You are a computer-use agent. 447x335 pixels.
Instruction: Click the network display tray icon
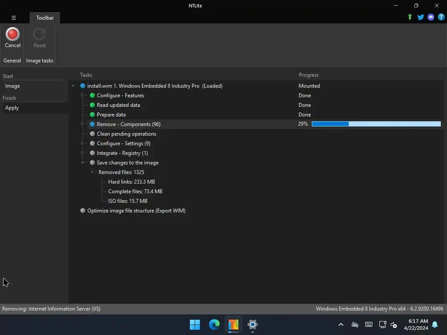click(x=382, y=325)
